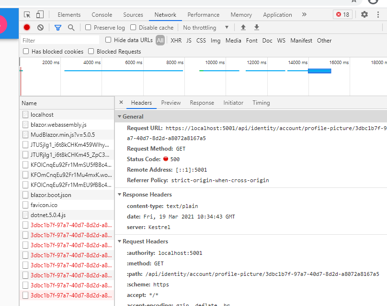387x306 pixels.
Task: Toggle the device toolbar emulation icon
Action: (39, 14)
